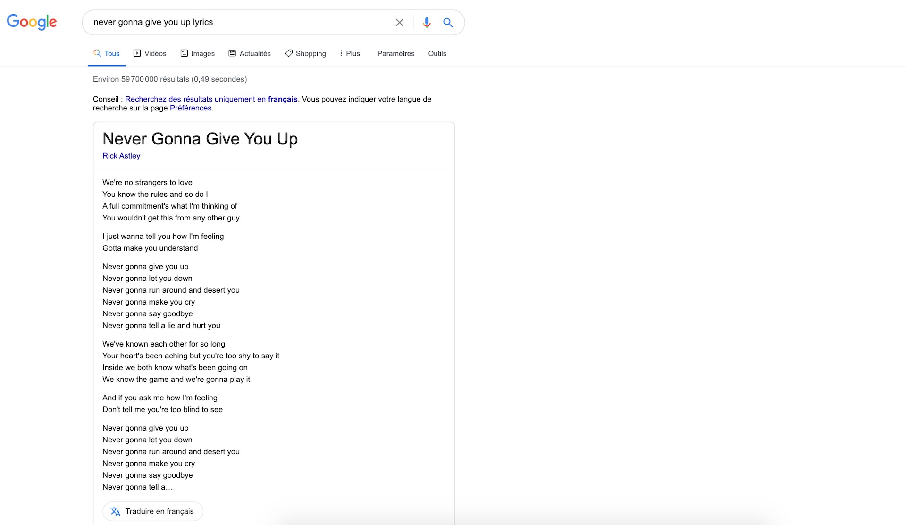Image resolution: width=906 pixels, height=525 pixels.
Task: Open the Rick Astley artist link
Action: pos(121,156)
